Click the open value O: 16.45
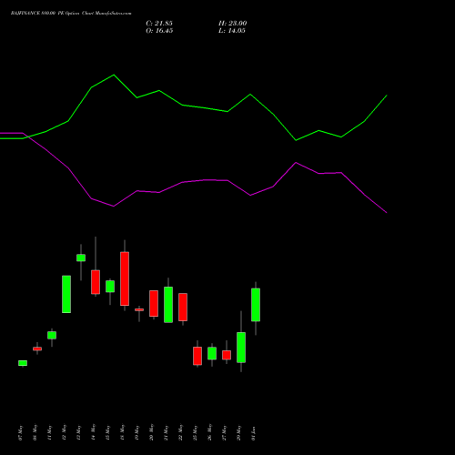 [159, 31]
